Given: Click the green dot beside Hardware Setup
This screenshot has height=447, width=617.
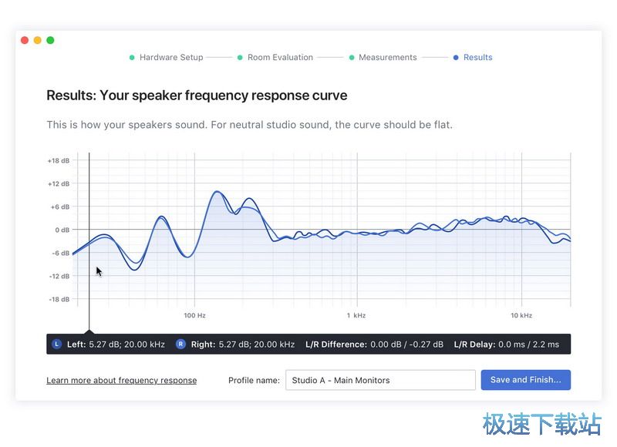Looking at the screenshot, I should [x=132, y=58].
